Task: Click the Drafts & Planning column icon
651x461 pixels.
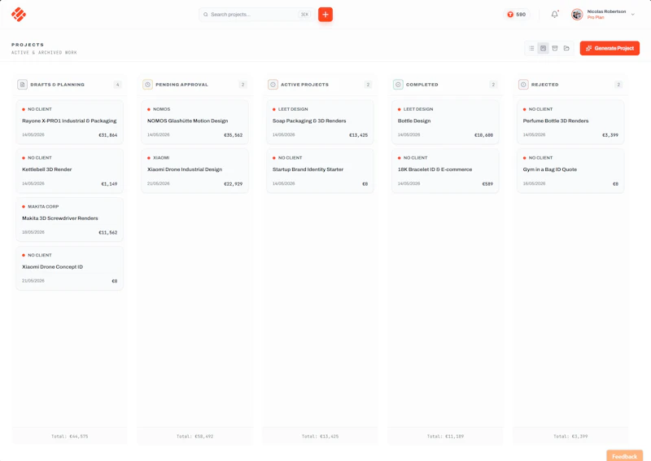Action: click(x=23, y=85)
